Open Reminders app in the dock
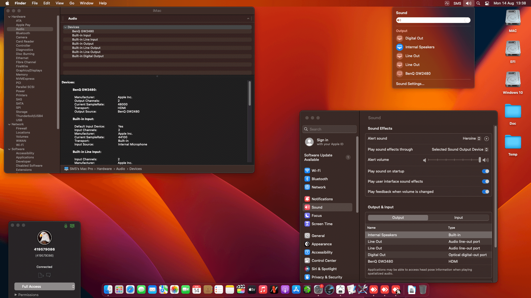The width and height of the screenshot is (531, 298). (219, 289)
